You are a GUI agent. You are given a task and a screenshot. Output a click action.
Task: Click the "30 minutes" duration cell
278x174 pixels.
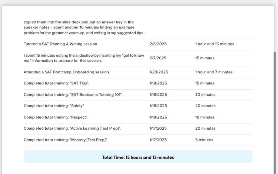[205, 95]
